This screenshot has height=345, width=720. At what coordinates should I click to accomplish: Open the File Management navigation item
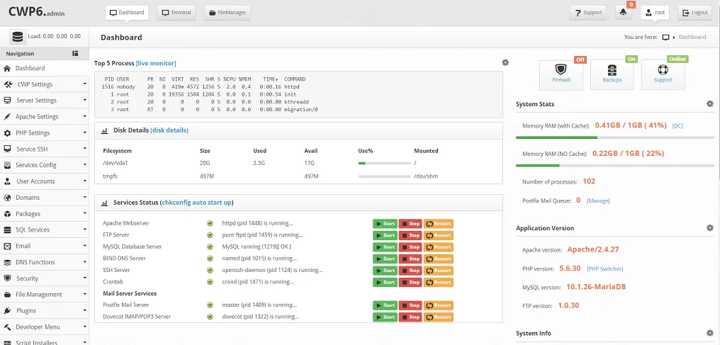[x=45, y=295]
